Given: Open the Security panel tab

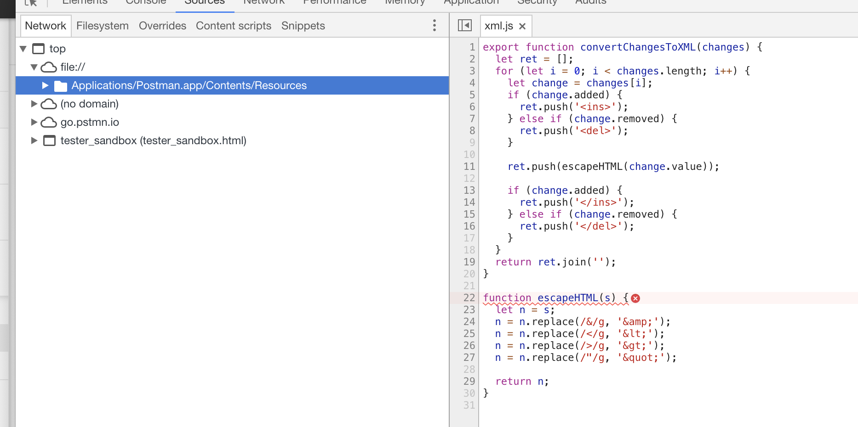Looking at the screenshot, I should (537, 3).
